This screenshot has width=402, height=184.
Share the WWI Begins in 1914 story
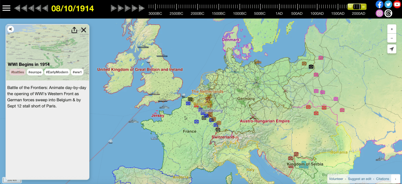[x=74, y=30]
